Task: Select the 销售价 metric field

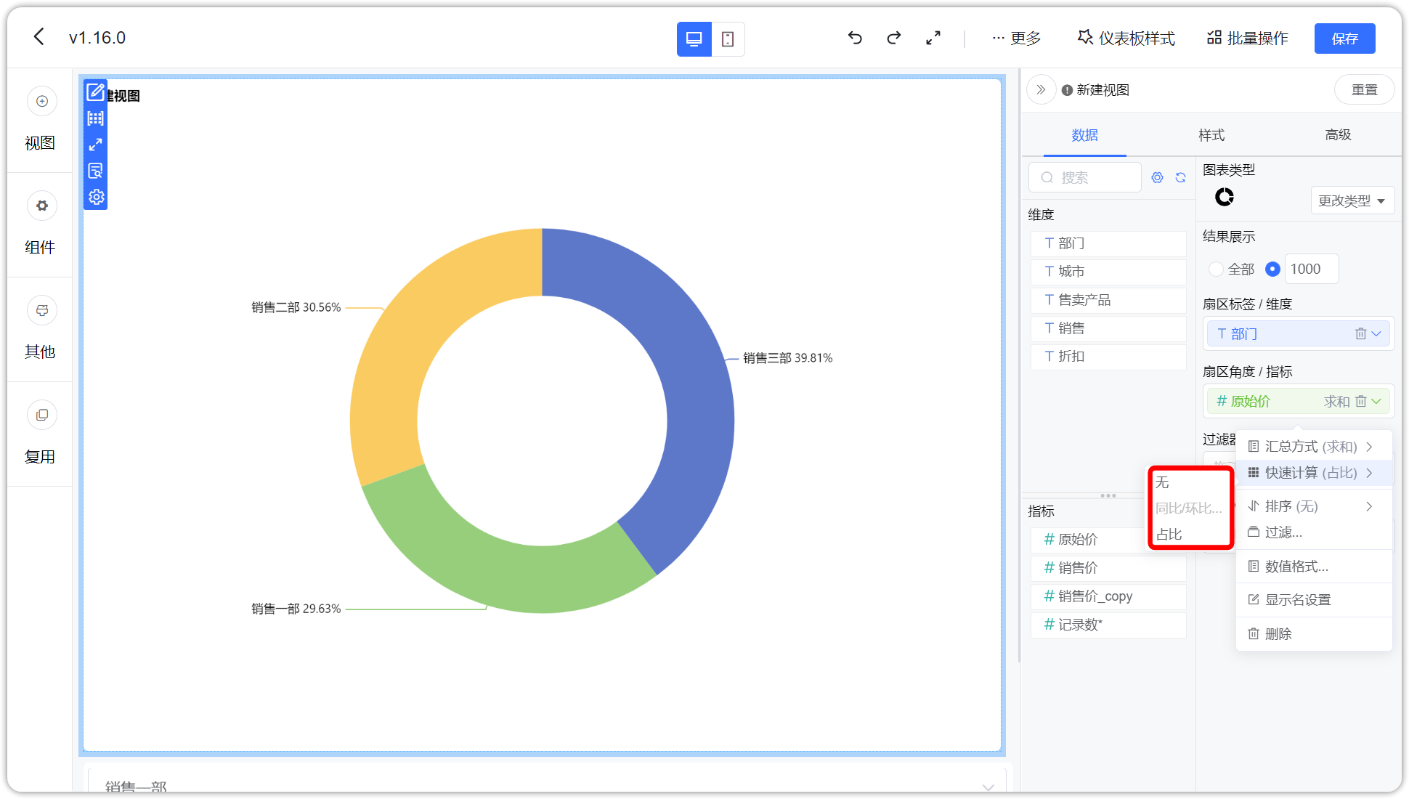Action: (1108, 568)
